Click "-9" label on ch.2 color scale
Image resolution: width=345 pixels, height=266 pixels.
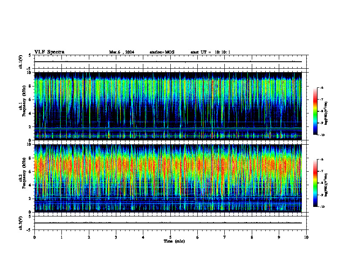pyautogui.click(x=322, y=195)
